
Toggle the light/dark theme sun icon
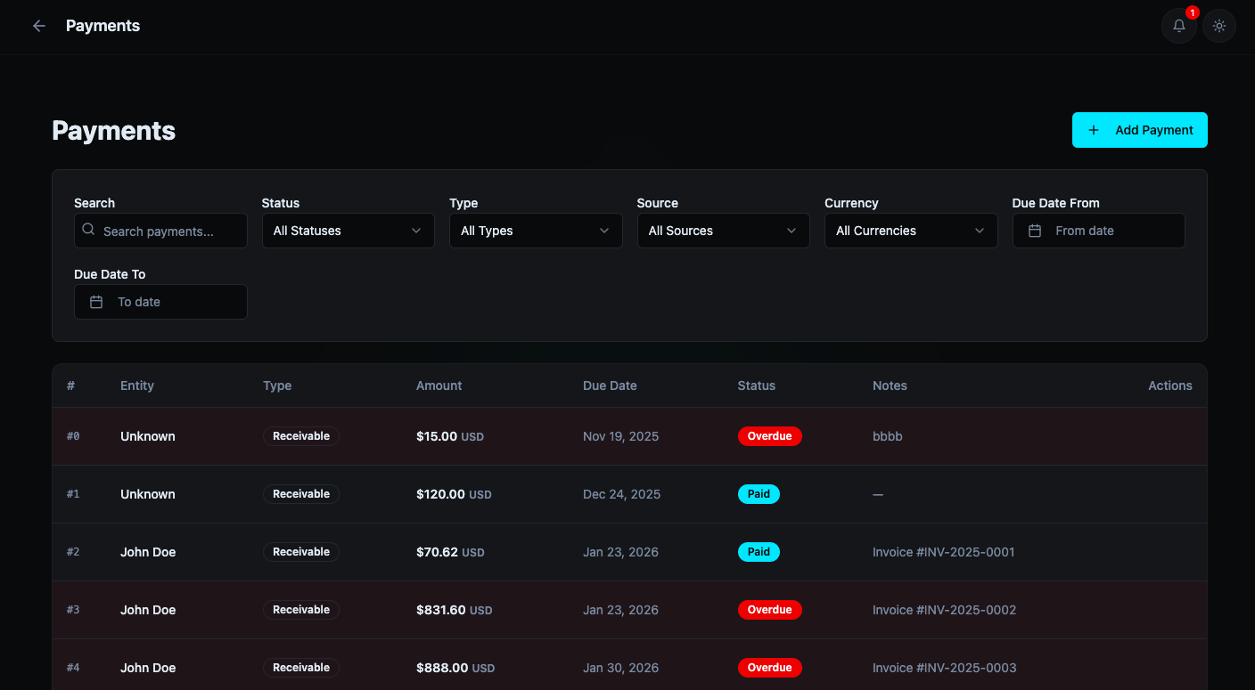click(x=1219, y=26)
